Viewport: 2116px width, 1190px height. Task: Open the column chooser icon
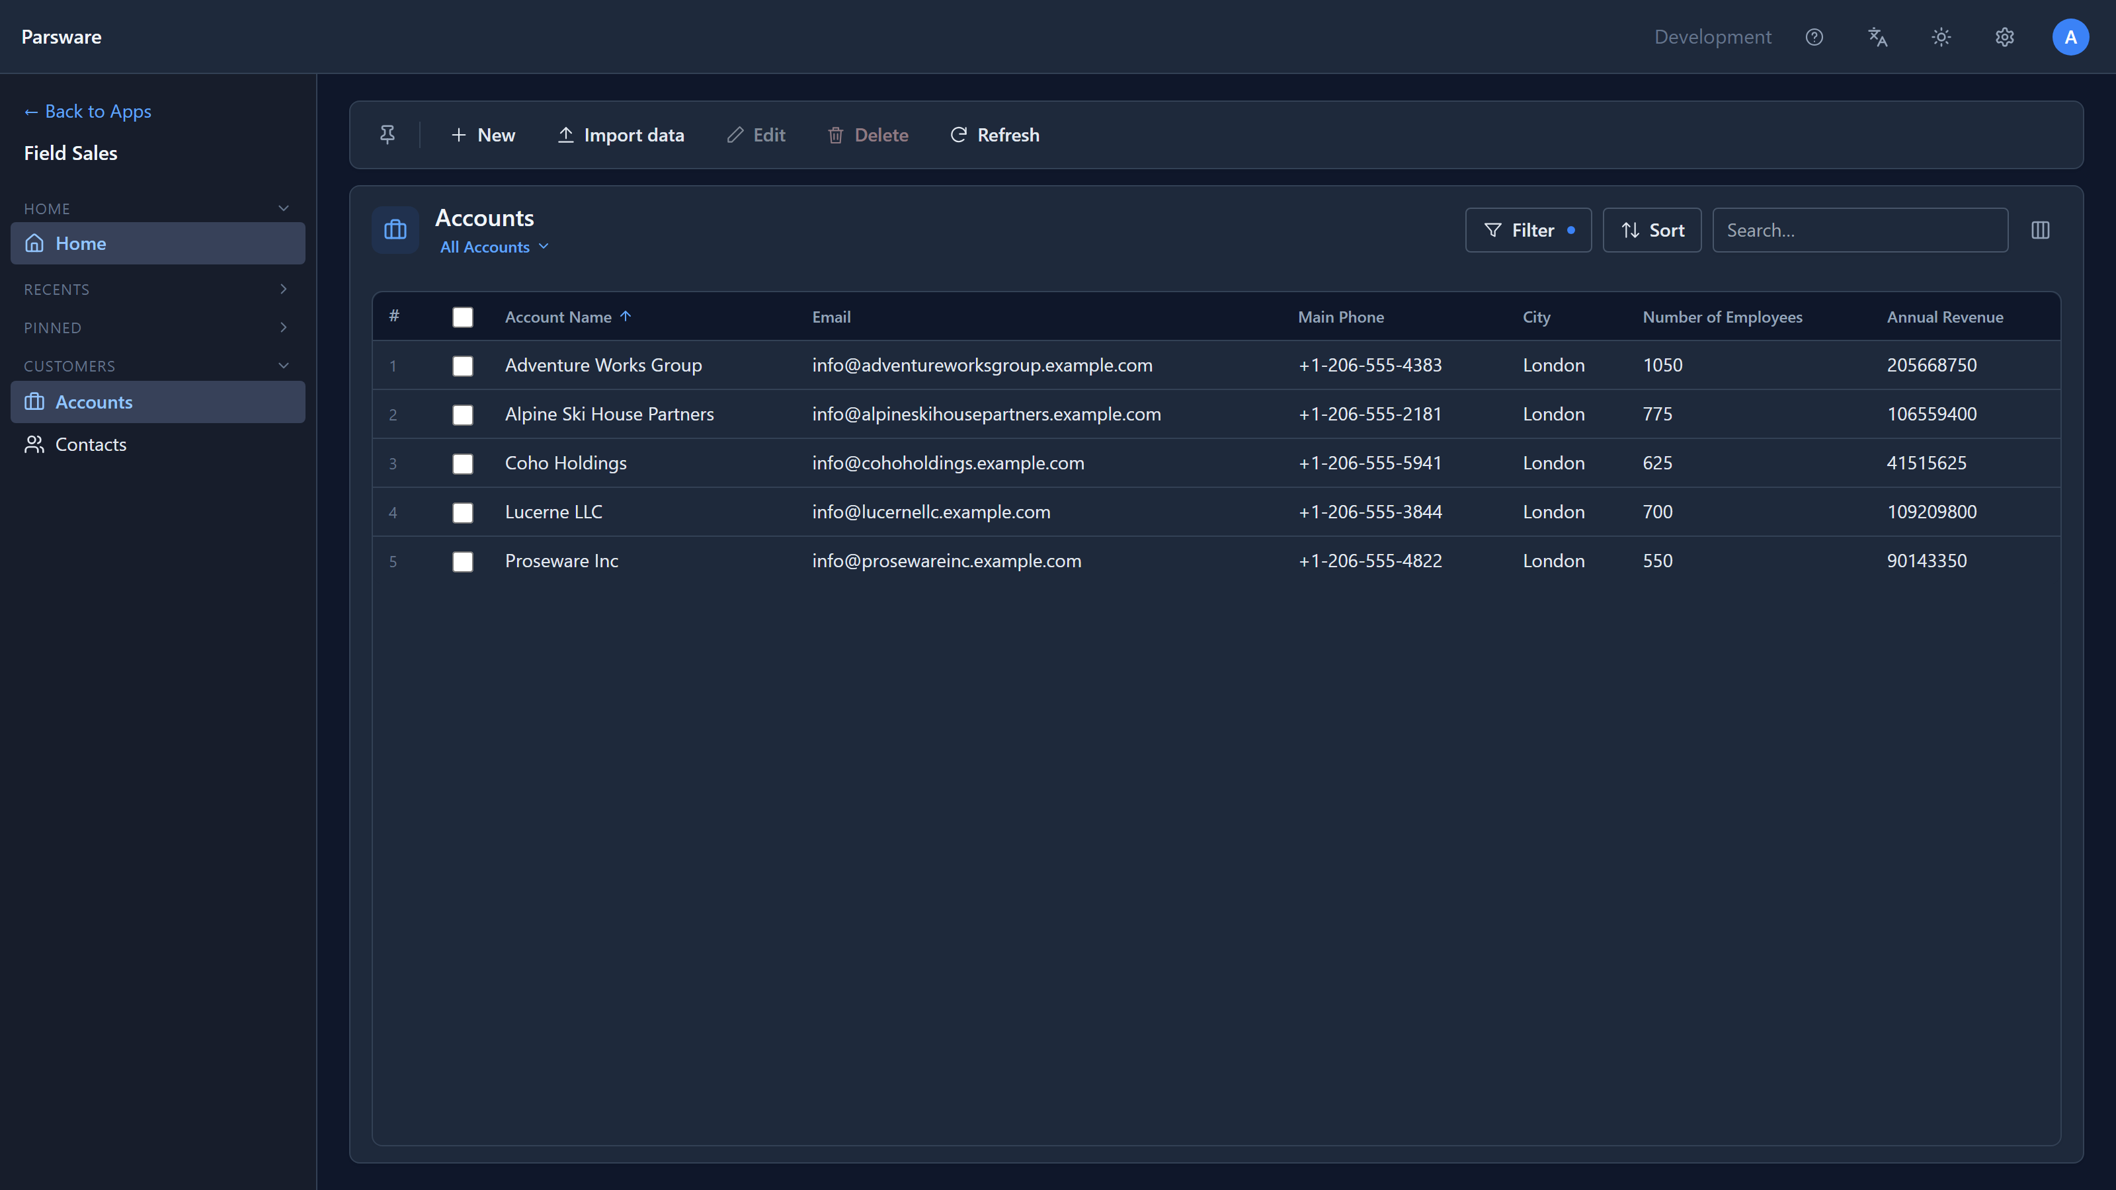point(2041,230)
